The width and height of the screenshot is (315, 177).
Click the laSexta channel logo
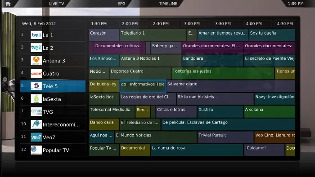click(36, 99)
